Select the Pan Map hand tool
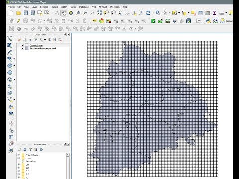Screen dimensions: 239x179 tap(64, 13)
